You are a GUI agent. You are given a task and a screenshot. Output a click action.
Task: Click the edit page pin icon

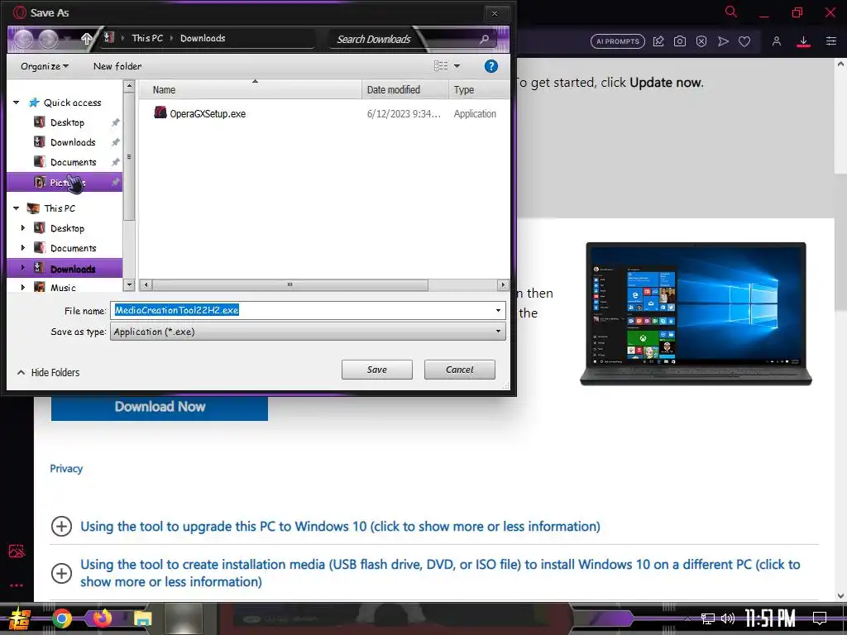tap(658, 41)
